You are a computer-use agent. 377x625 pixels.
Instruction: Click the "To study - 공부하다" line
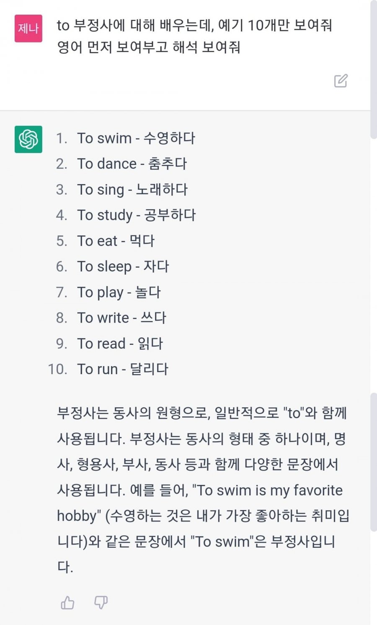point(136,215)
